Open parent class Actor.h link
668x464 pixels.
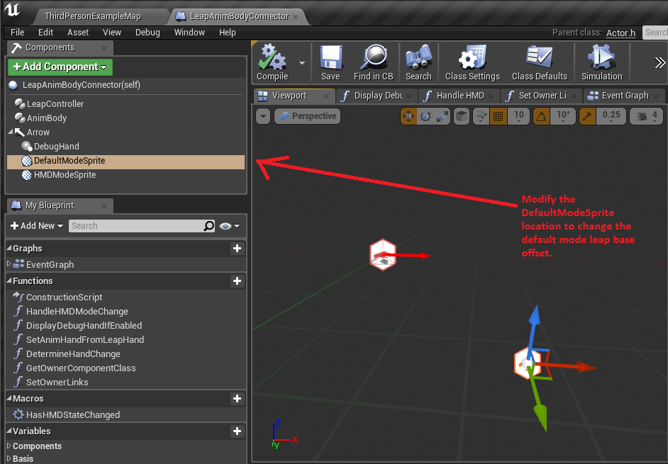coord(620,33)
